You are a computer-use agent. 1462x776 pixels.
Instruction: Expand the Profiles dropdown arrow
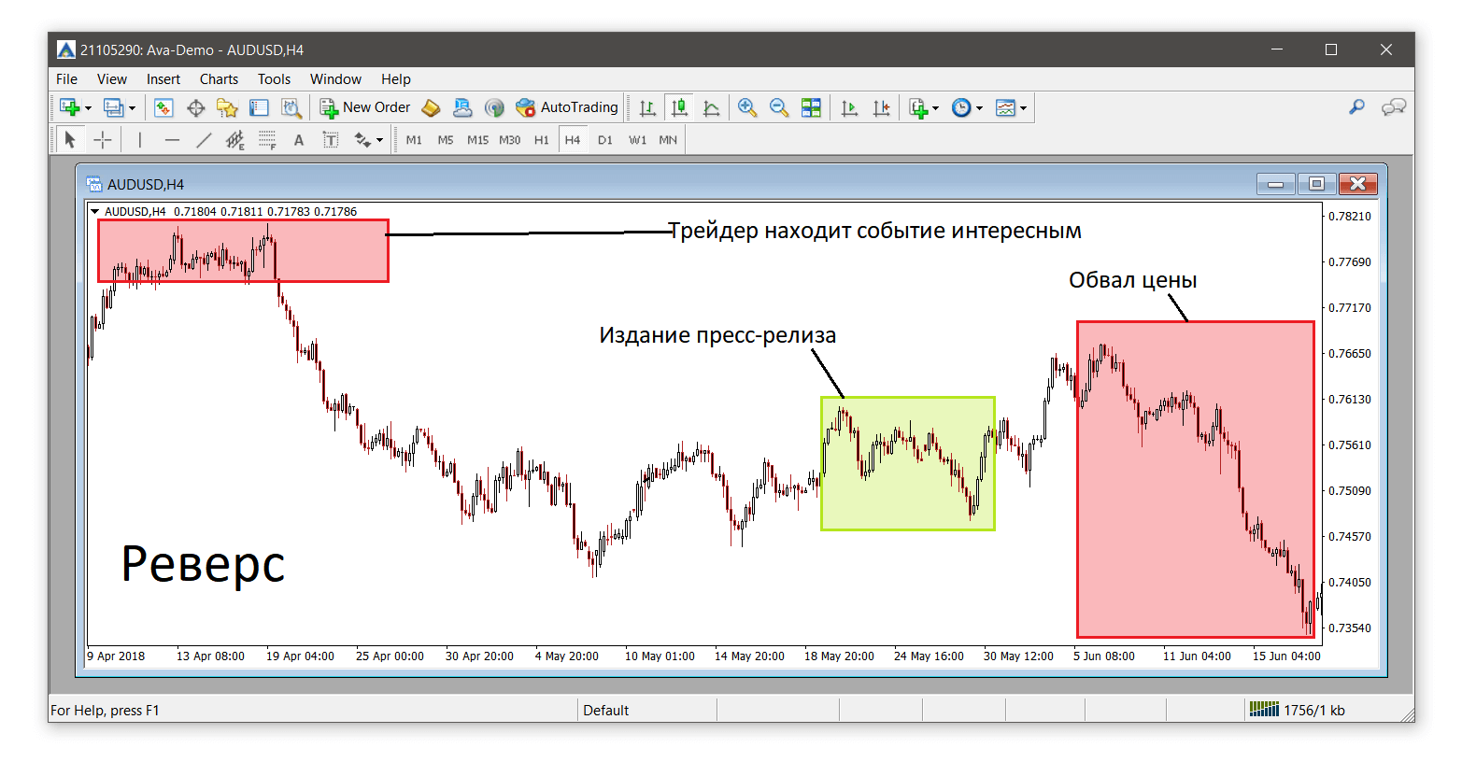pos(132,108)
